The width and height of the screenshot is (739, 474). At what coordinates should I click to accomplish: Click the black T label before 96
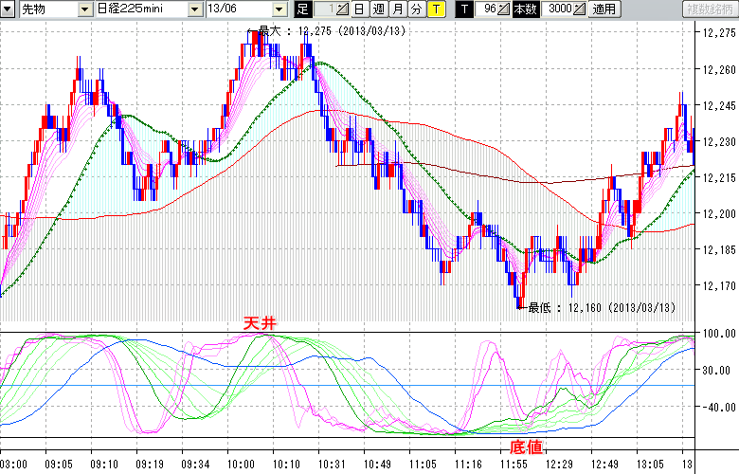[x=463, y=9]
